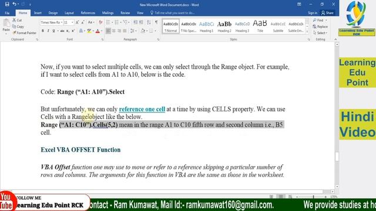Decrease paragraph indent
The width and height of the screenshot is (376, 211).
click(136, 22)
